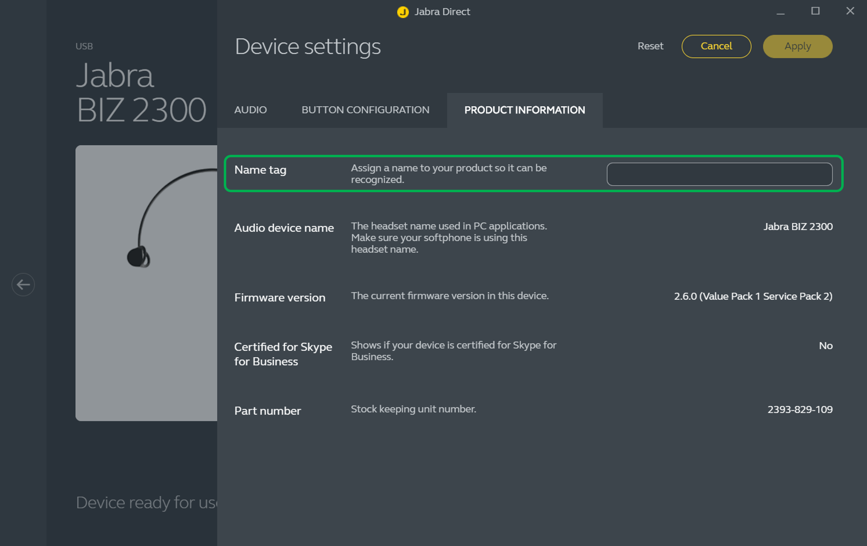This screenshot has width=867, height=546.
Task: Switch to the Audio tab
Action: pyautogui.click(x=250, y=110)
